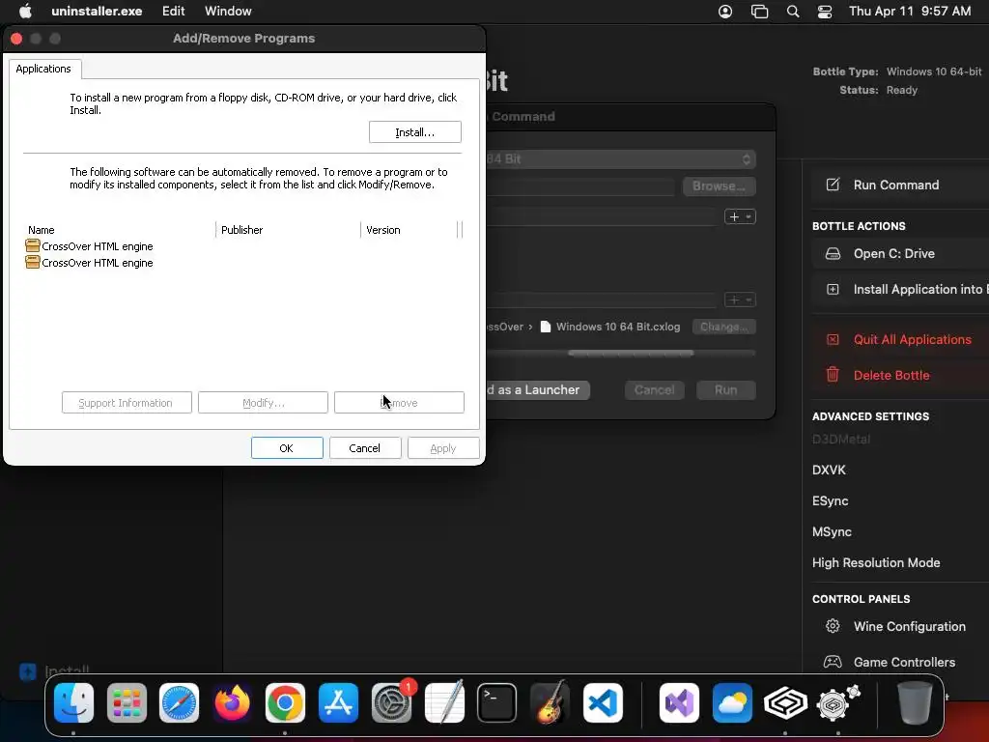Viewport: 989px width, 742px height.
Task: Open Control Center icon
Action: 825,12
